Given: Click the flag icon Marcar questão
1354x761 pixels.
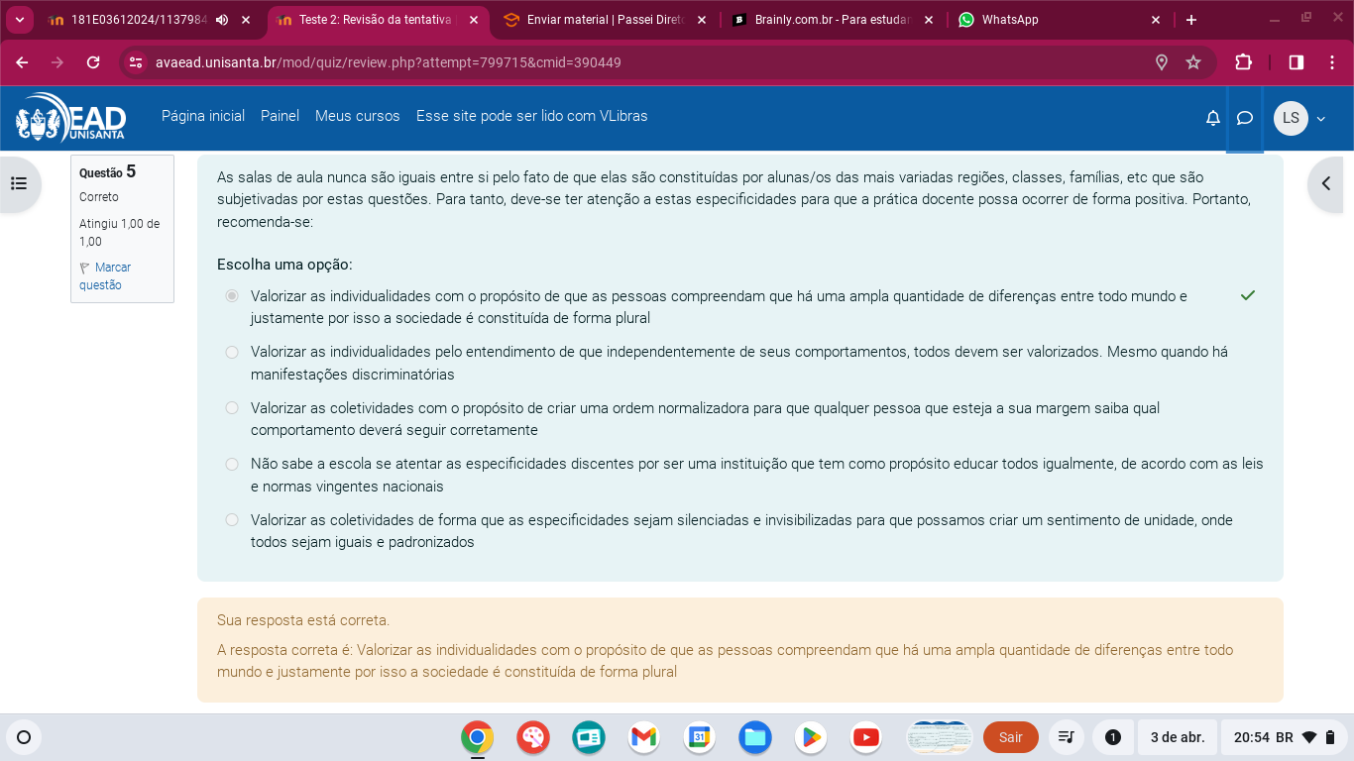Looking at the screenshot, I should coord(85,268).
